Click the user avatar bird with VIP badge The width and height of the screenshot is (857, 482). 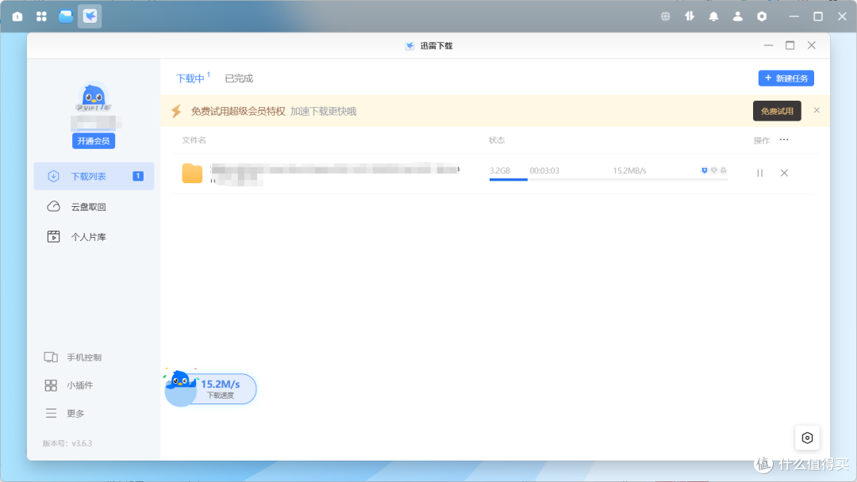(94, 98)
